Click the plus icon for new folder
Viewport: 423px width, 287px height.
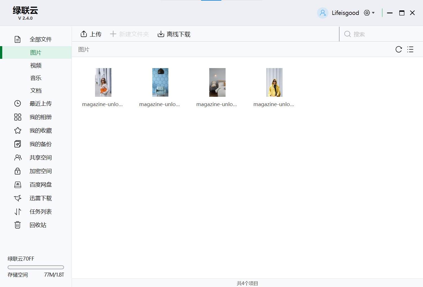pos(113,34)
